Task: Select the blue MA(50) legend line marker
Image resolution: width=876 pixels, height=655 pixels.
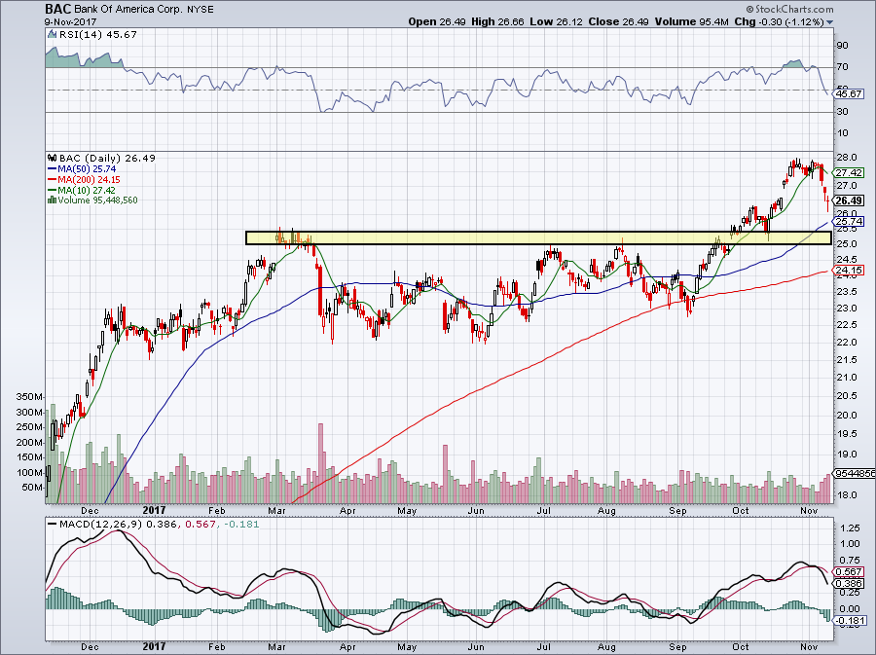Action: 52,168
